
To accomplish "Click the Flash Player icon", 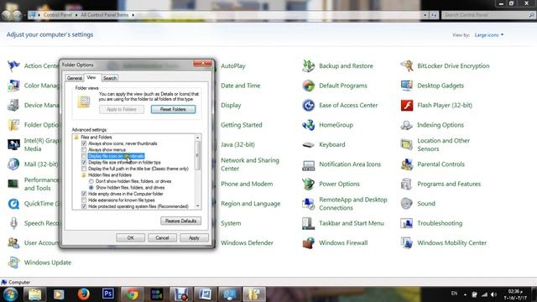I will point(406,105).
